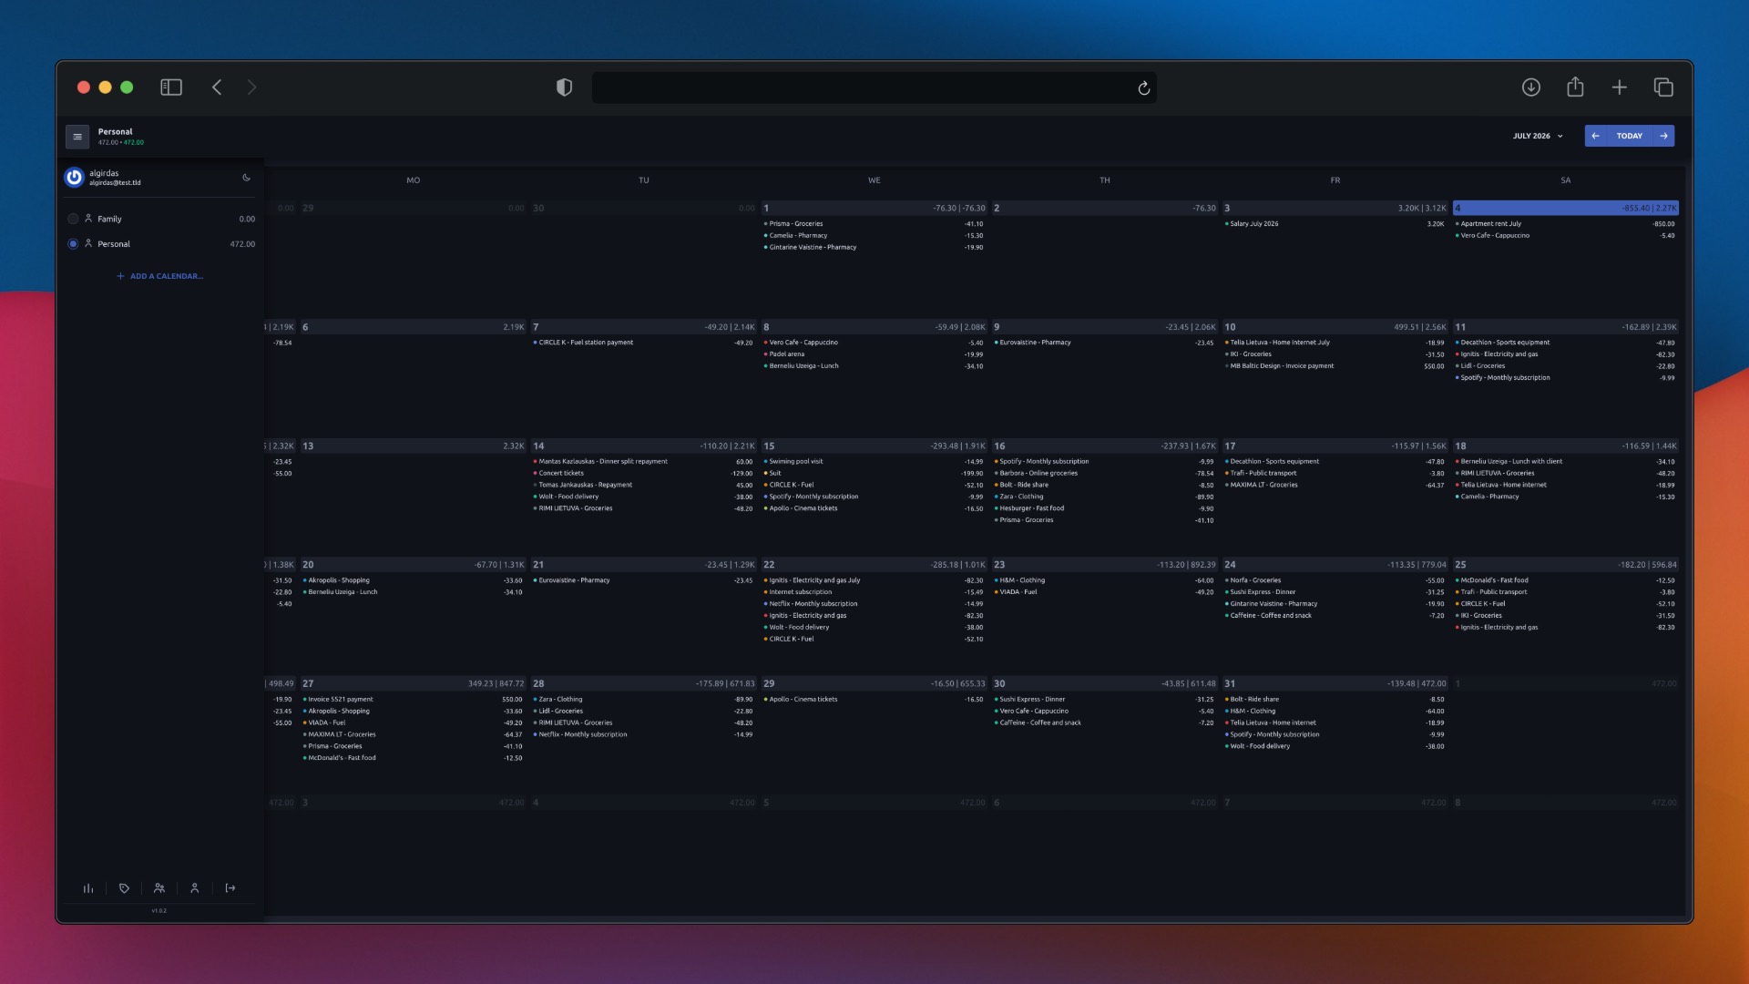The width and height of the screenshot is (1749, 984).
Task: Select the Personal calendar radio button
Action: (73, 244)
